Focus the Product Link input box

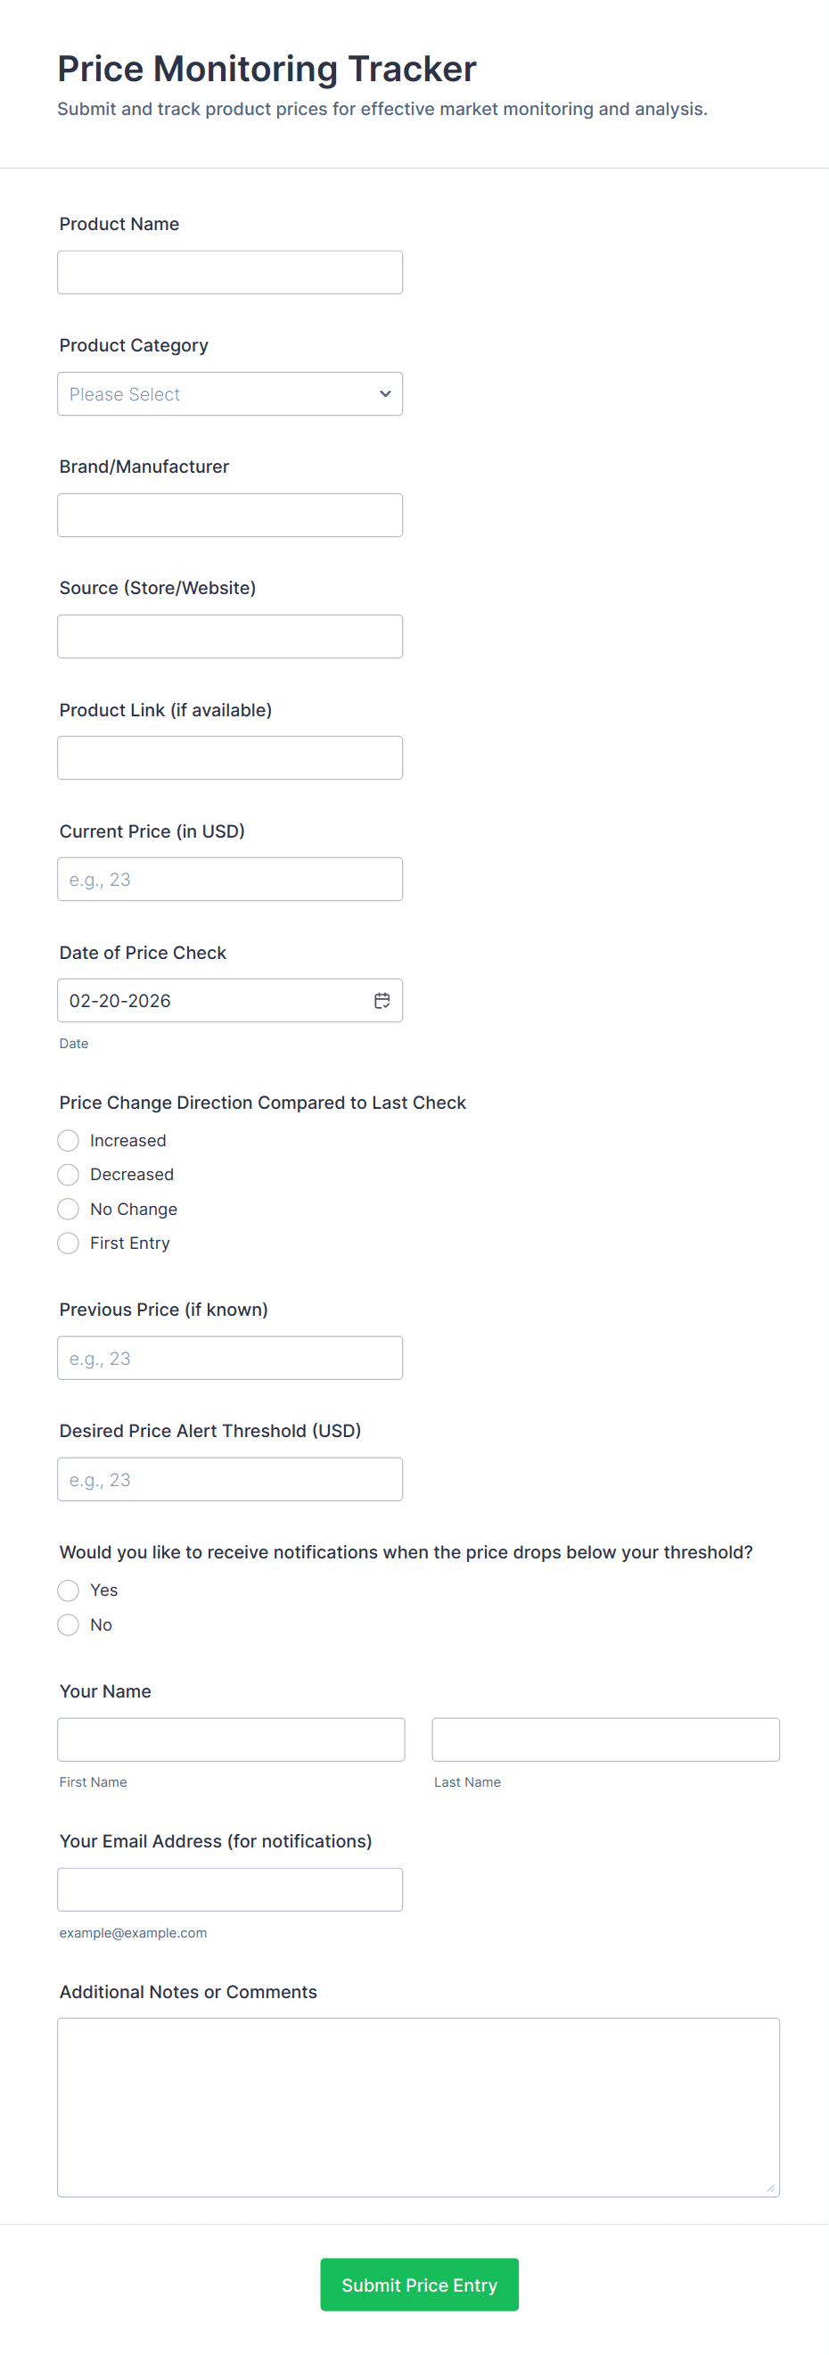coord(229,758)
